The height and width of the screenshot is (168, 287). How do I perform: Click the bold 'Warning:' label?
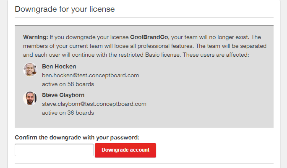click(x=36, y=37)
